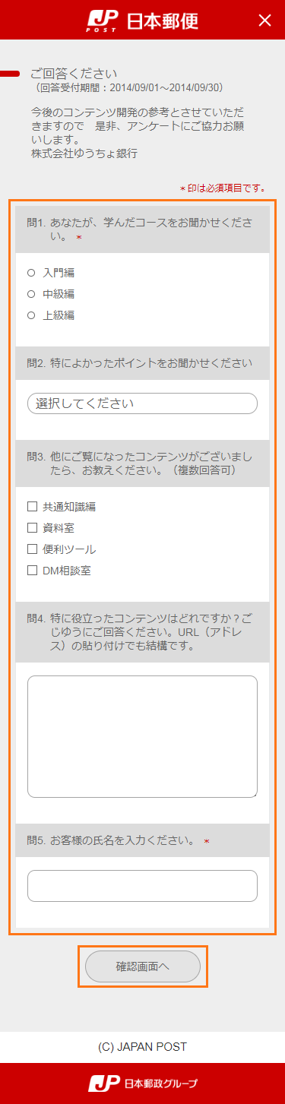The image size is (285, 1104).
Task: Click the 問1 question heading
Action: click(x=142, y=230)
